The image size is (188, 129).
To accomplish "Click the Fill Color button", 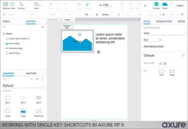I will [162, 71].
